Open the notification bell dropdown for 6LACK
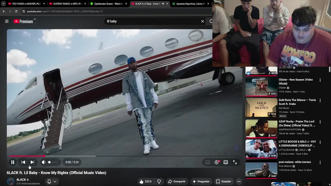 52,182
